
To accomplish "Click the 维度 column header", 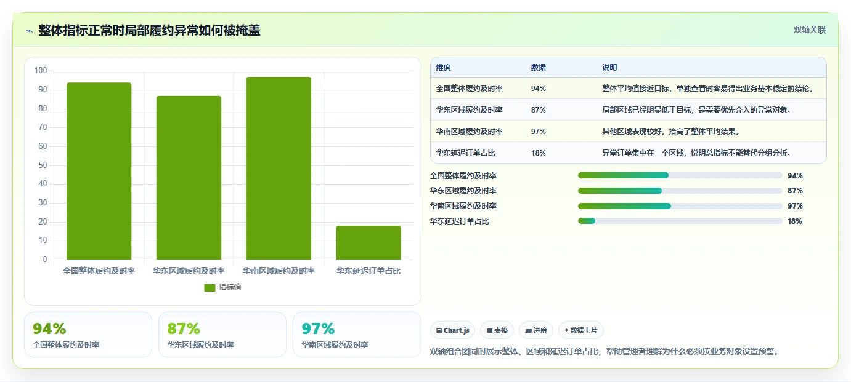I will point(443,68).
